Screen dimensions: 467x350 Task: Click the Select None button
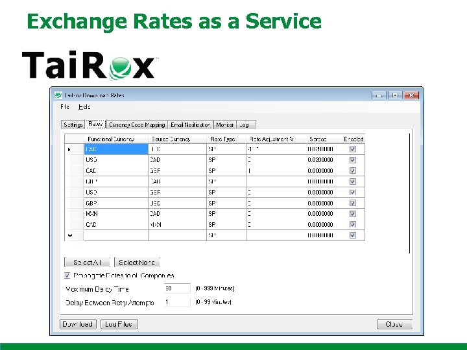(137, 262)
